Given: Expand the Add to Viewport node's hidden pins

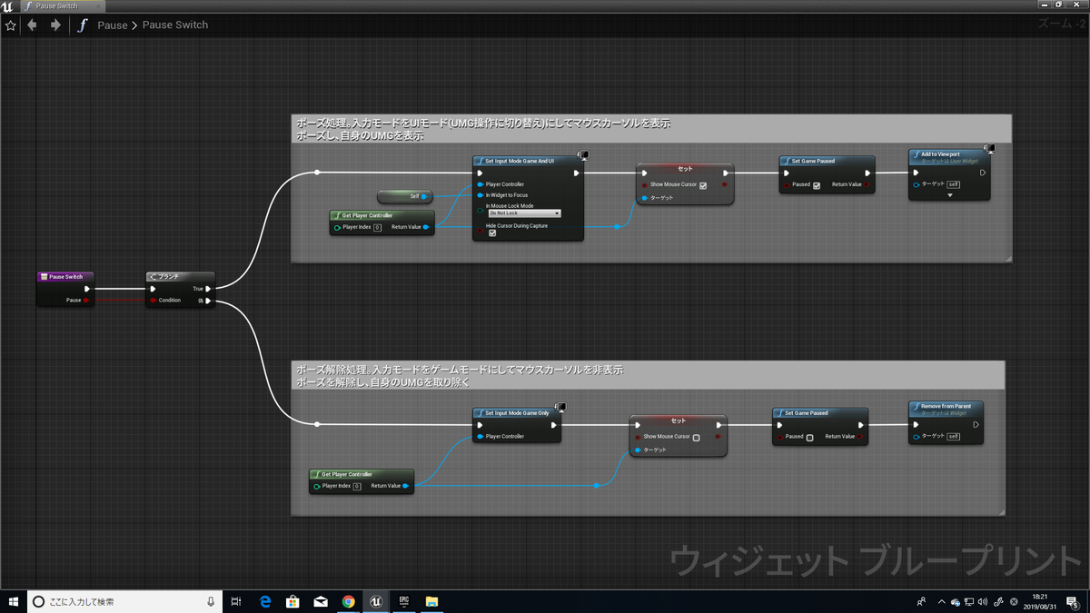Looking at the screenshot, I should coord(950,194).
